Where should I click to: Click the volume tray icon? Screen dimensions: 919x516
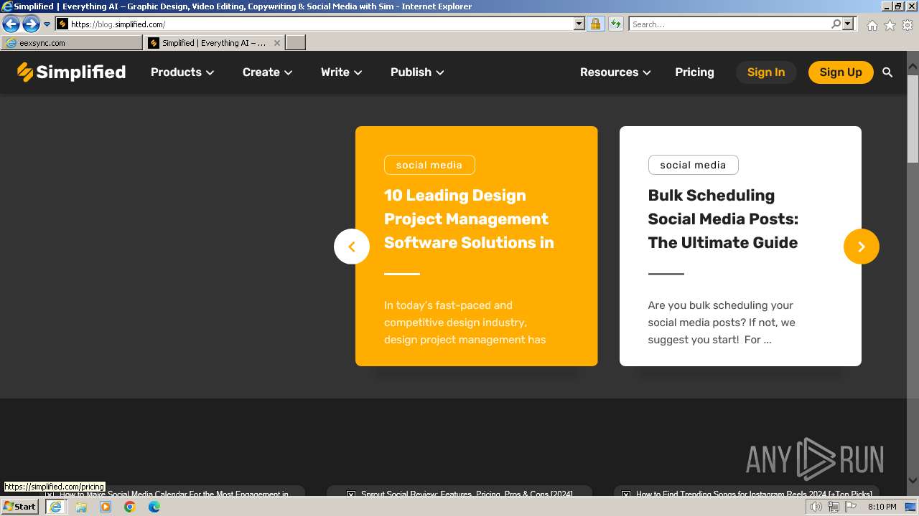click(x=816, y=507)
